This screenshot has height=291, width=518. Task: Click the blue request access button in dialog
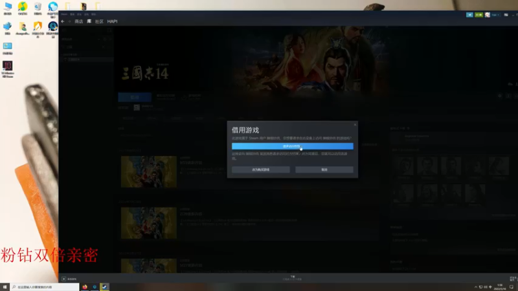(x=293, y=146)
